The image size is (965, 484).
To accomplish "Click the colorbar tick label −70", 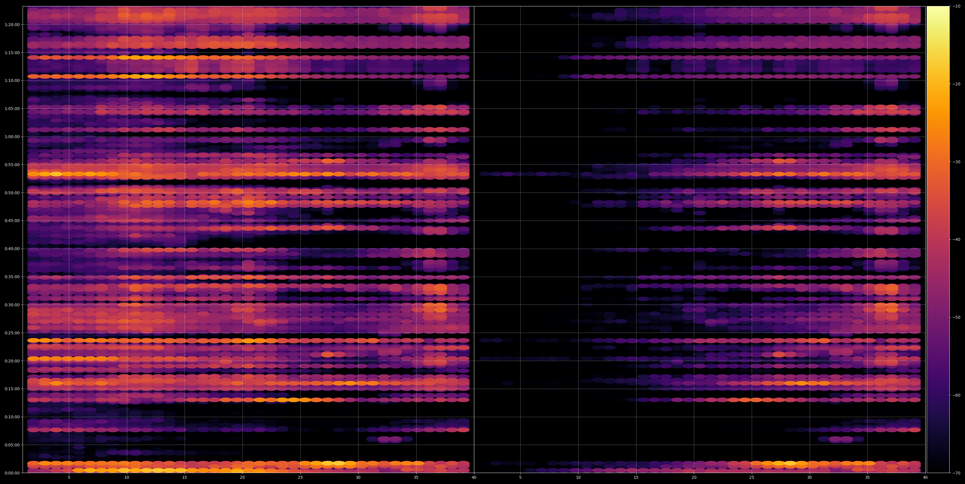I will [956, 473].
